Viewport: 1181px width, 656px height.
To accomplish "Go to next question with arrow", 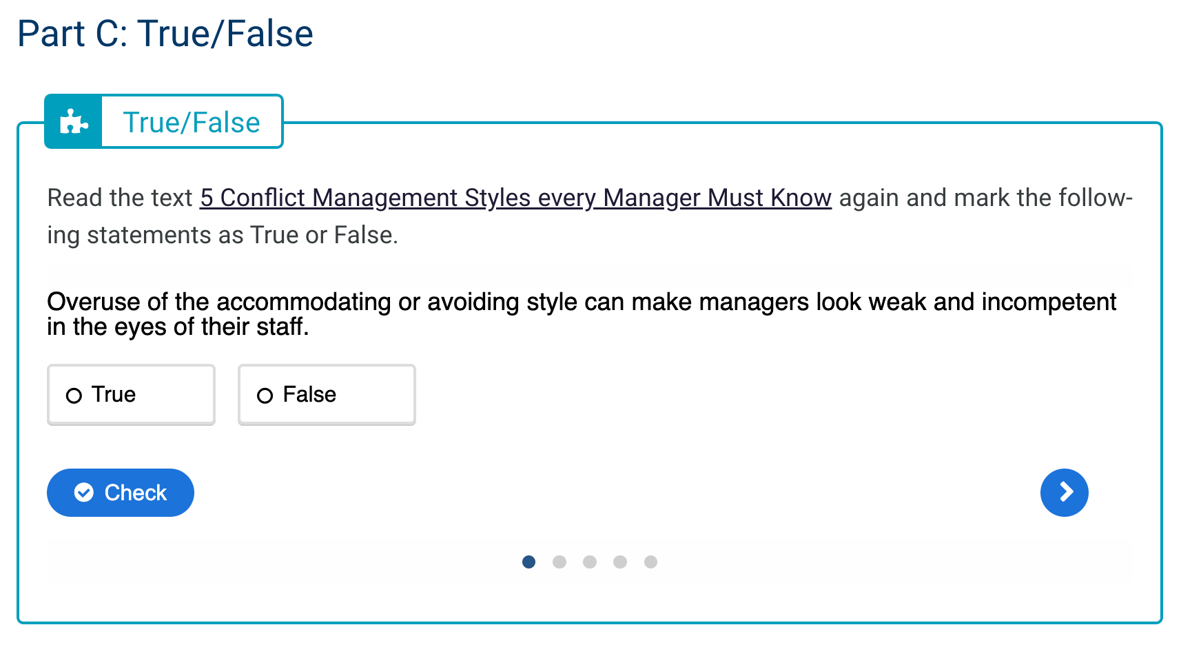I will 1064,492.
